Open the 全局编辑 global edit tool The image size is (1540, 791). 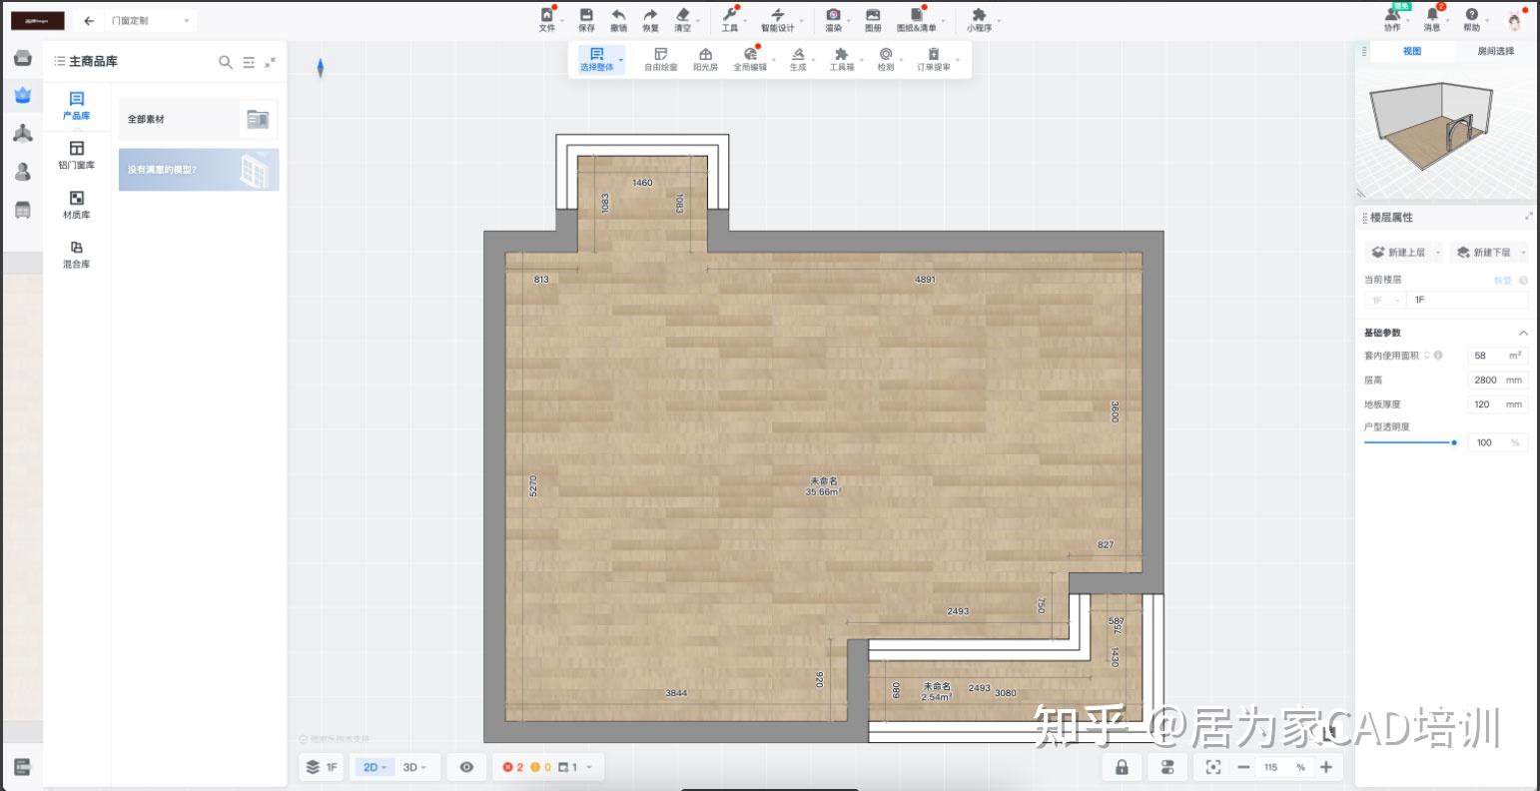click(x=750, y=59)
